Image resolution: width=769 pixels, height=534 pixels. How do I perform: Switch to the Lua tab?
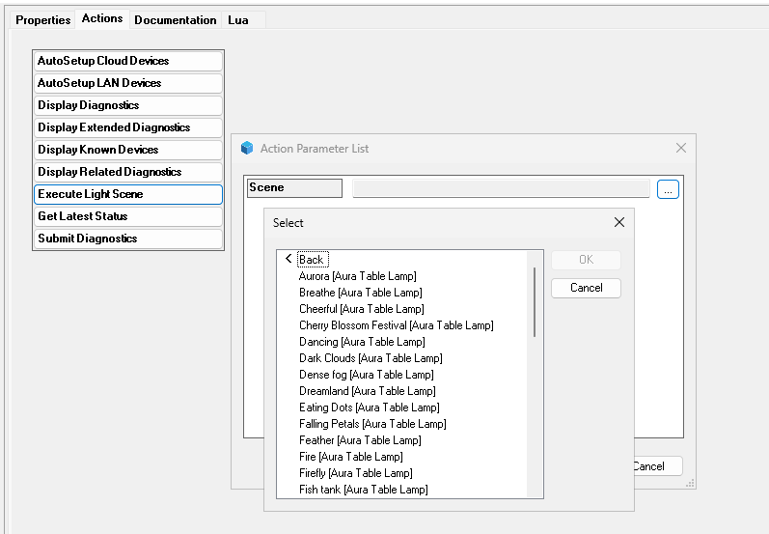click(x=237, y=19)
